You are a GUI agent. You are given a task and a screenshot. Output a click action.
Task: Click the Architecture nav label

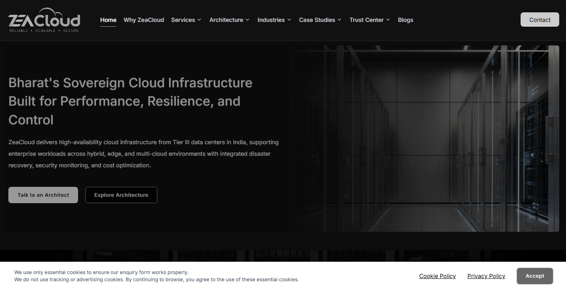(x=226, y=20)
